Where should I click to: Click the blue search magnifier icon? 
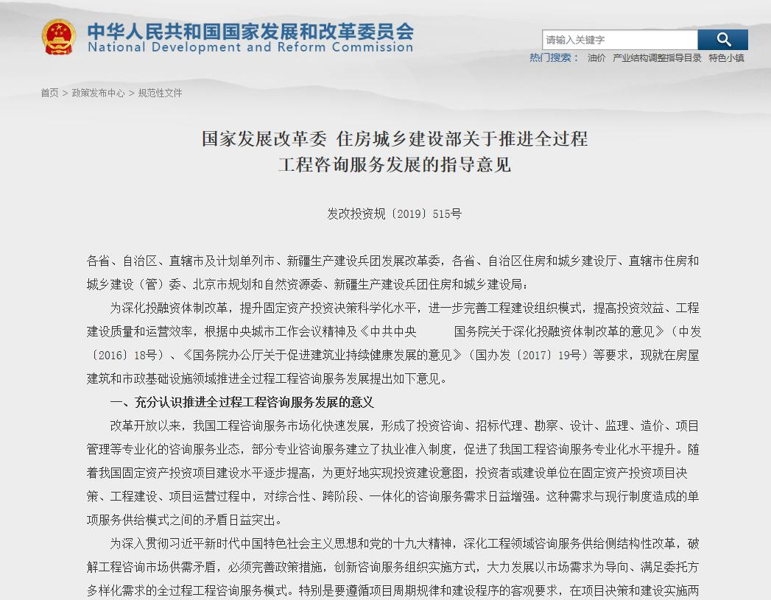(x=722, y=39)
